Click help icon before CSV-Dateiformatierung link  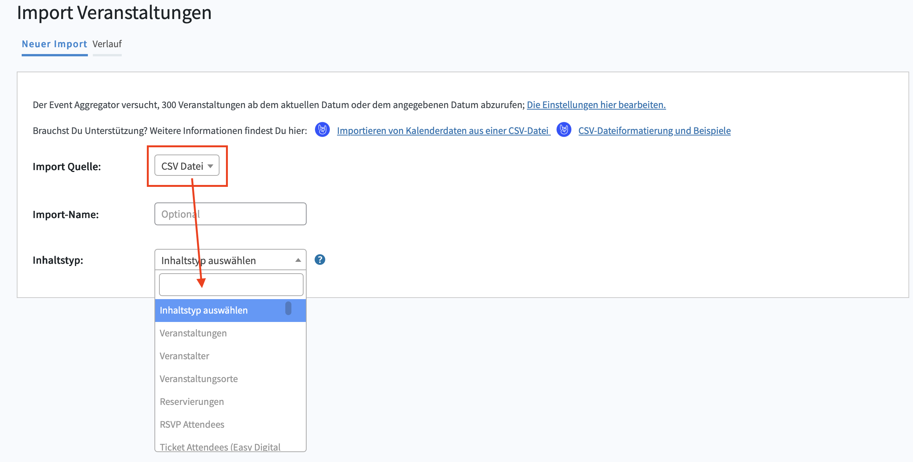(564, 130)
